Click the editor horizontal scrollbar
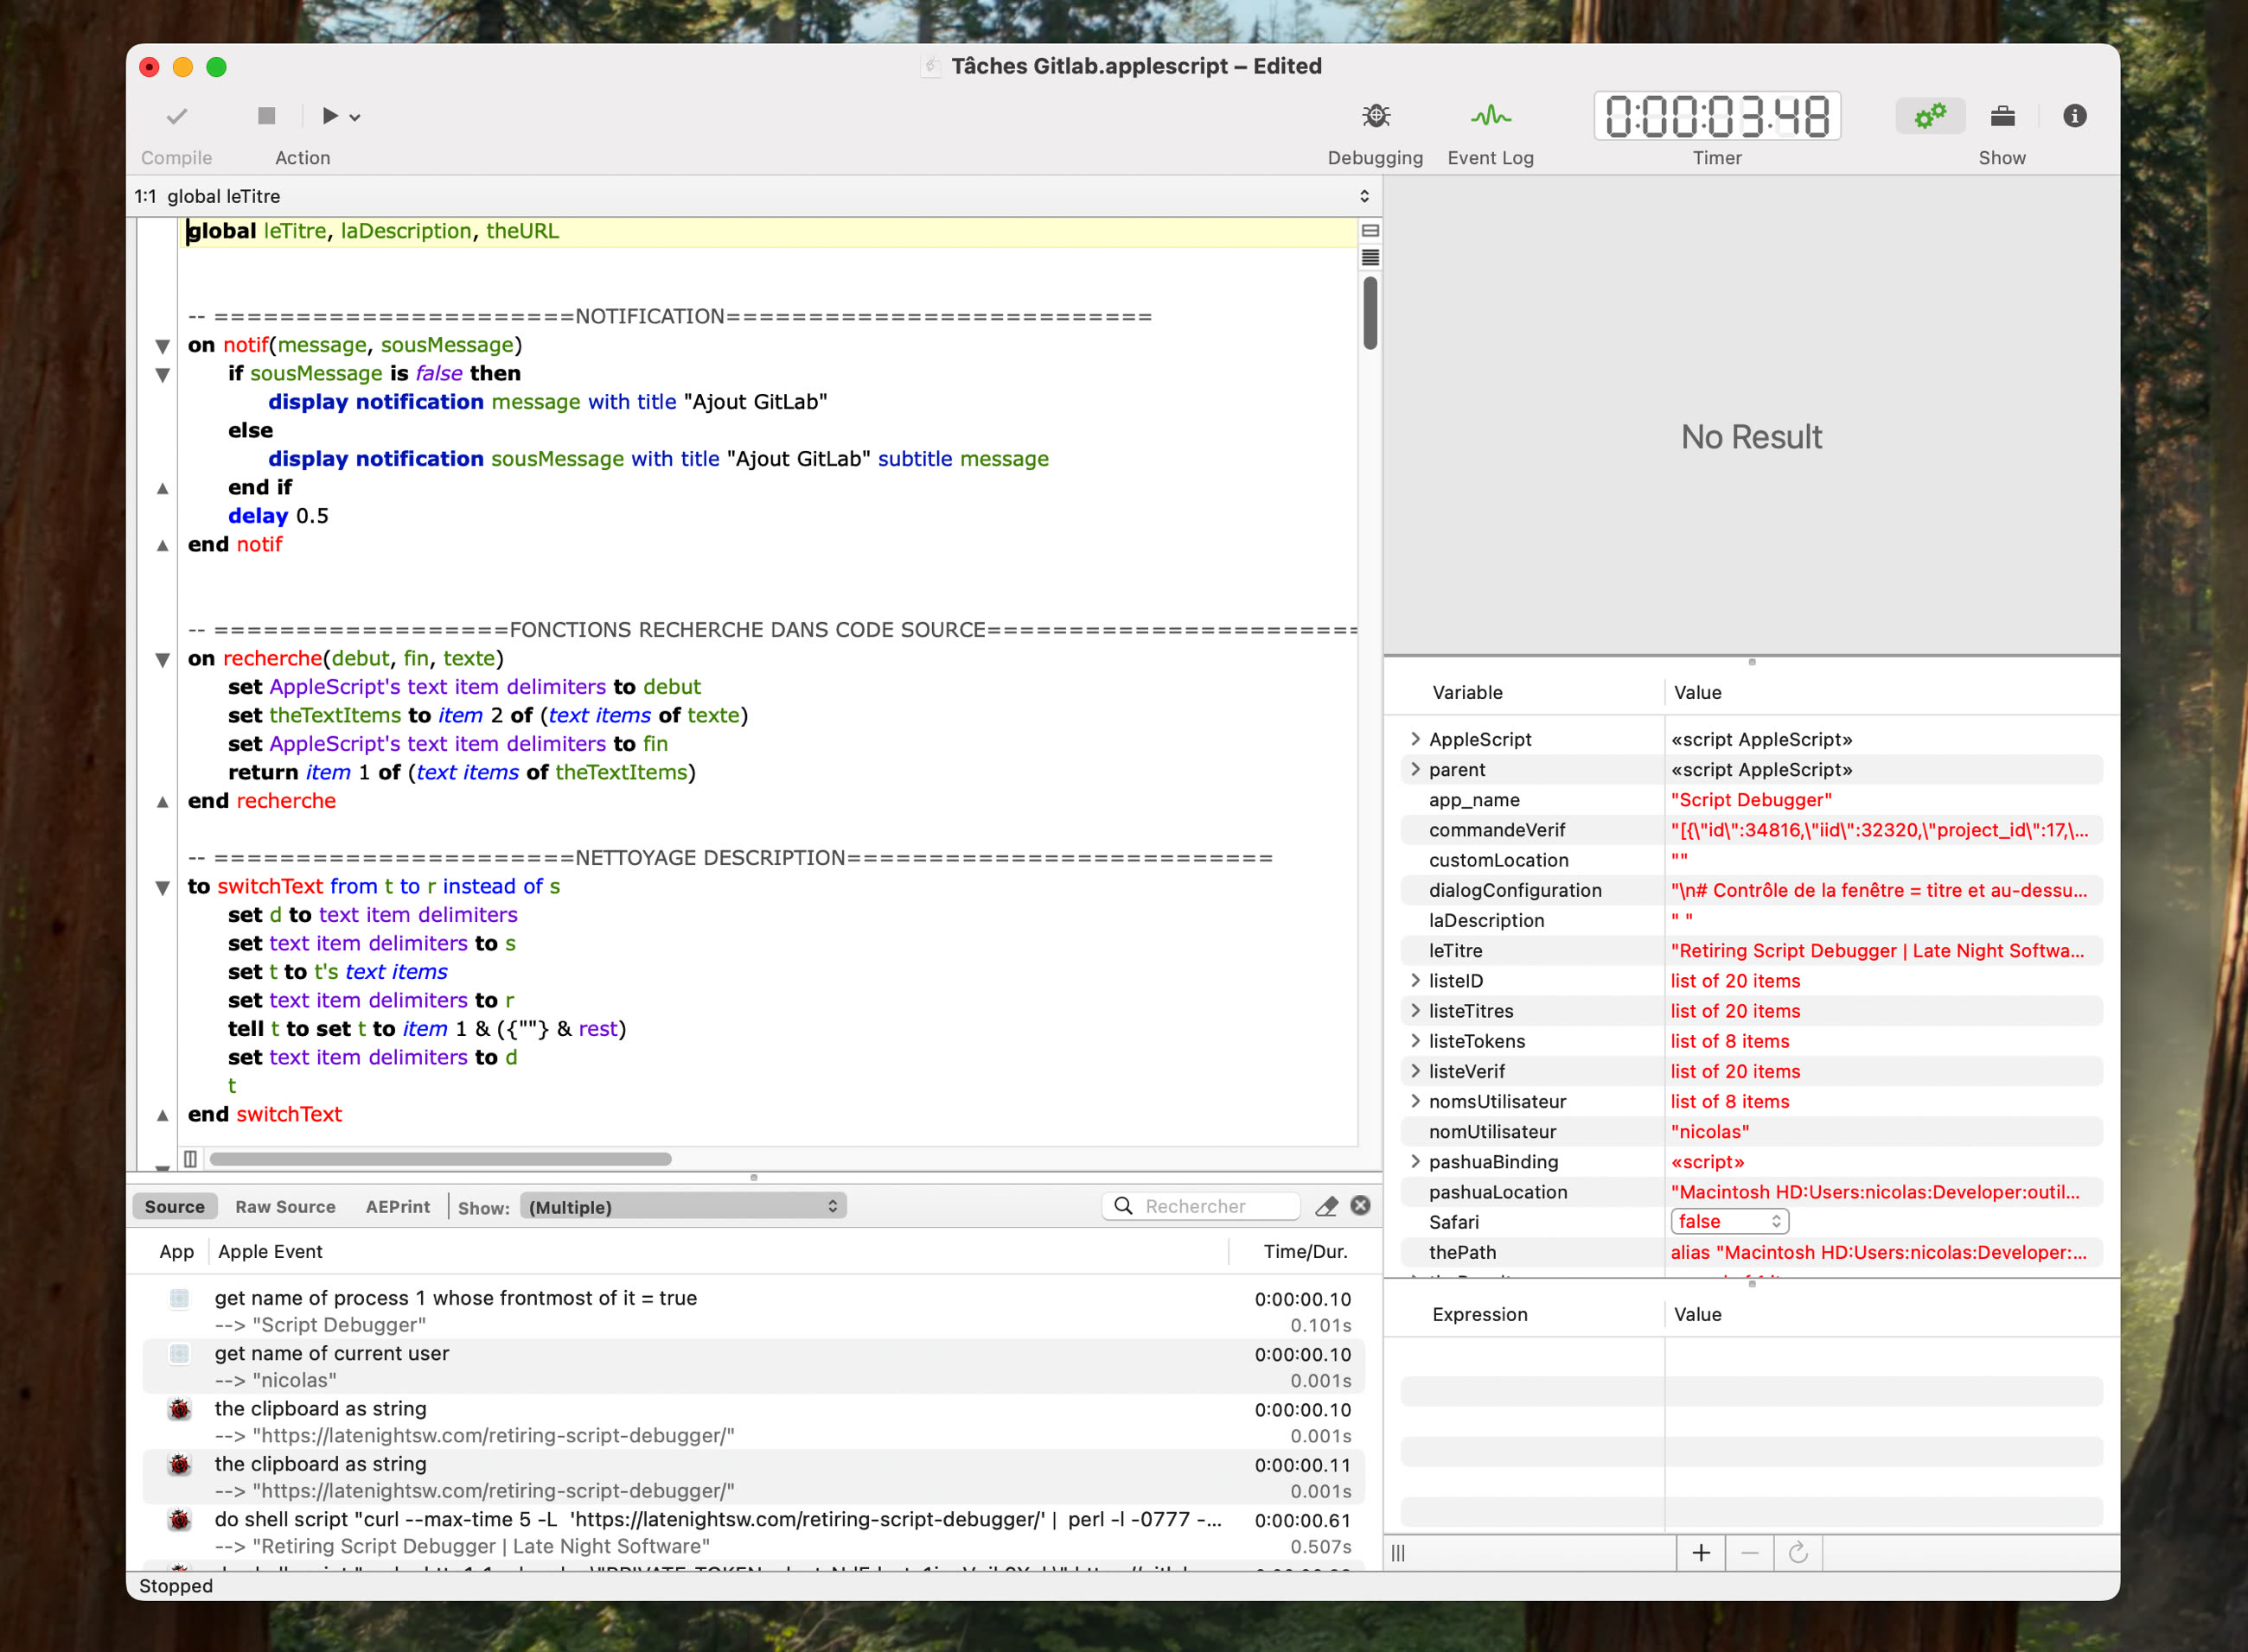Image resolution: width=2248 pixels, height=1652 pixels. [x=440, y=1159]
